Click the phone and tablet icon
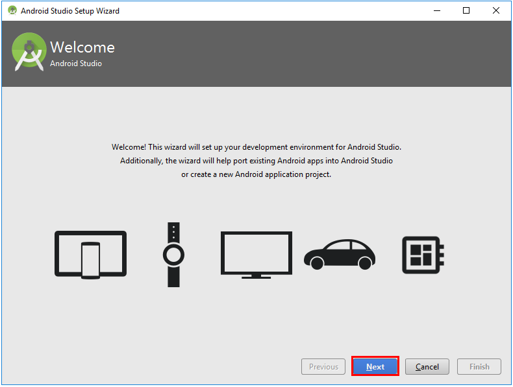The height and width of the screenshot is (387, 513). 91,255
